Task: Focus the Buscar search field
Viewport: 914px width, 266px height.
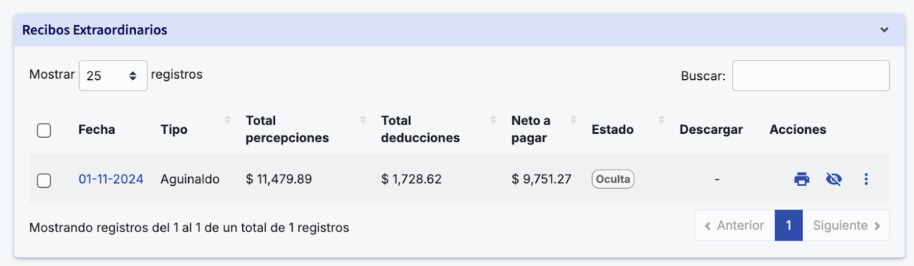Action: [811, 76]
